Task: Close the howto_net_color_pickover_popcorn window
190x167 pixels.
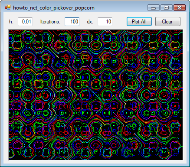Action: click(180, 8)
